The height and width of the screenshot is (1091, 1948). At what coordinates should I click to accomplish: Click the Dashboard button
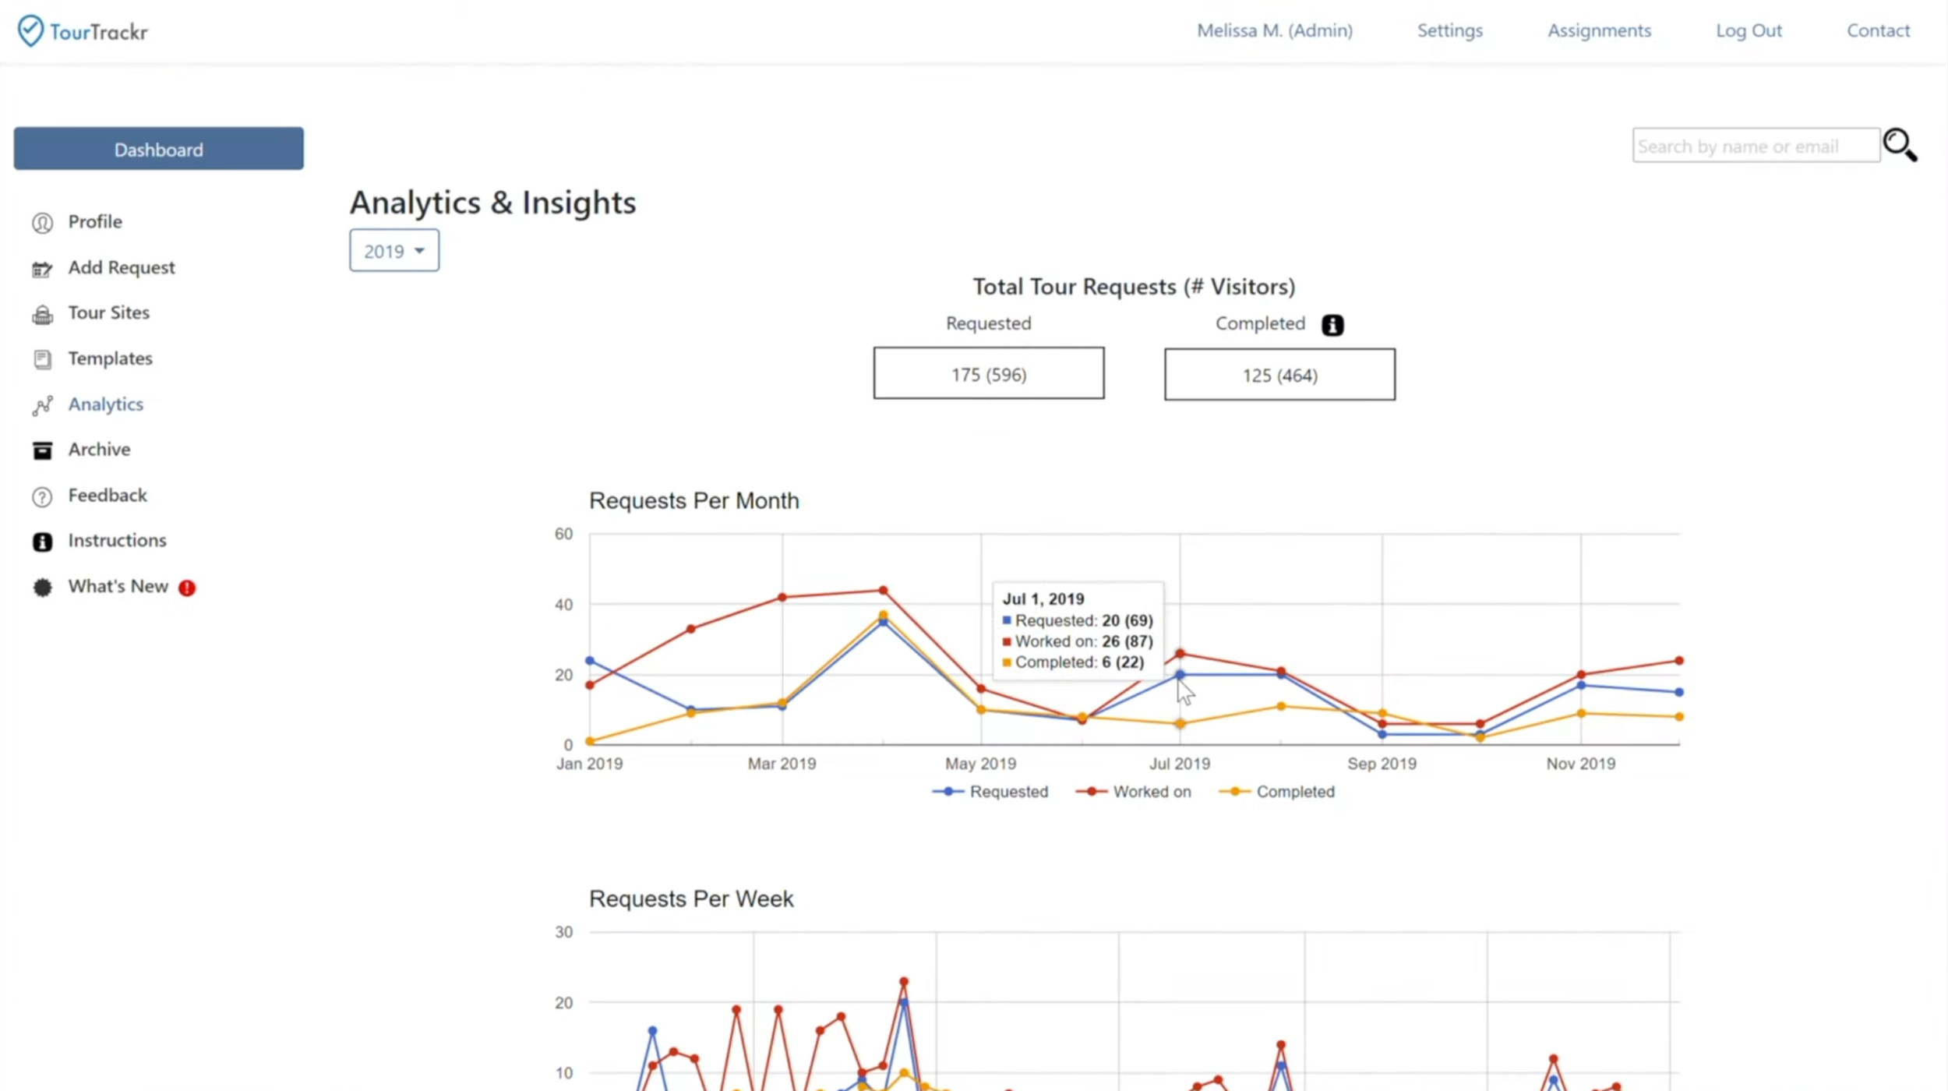(159, 149)
